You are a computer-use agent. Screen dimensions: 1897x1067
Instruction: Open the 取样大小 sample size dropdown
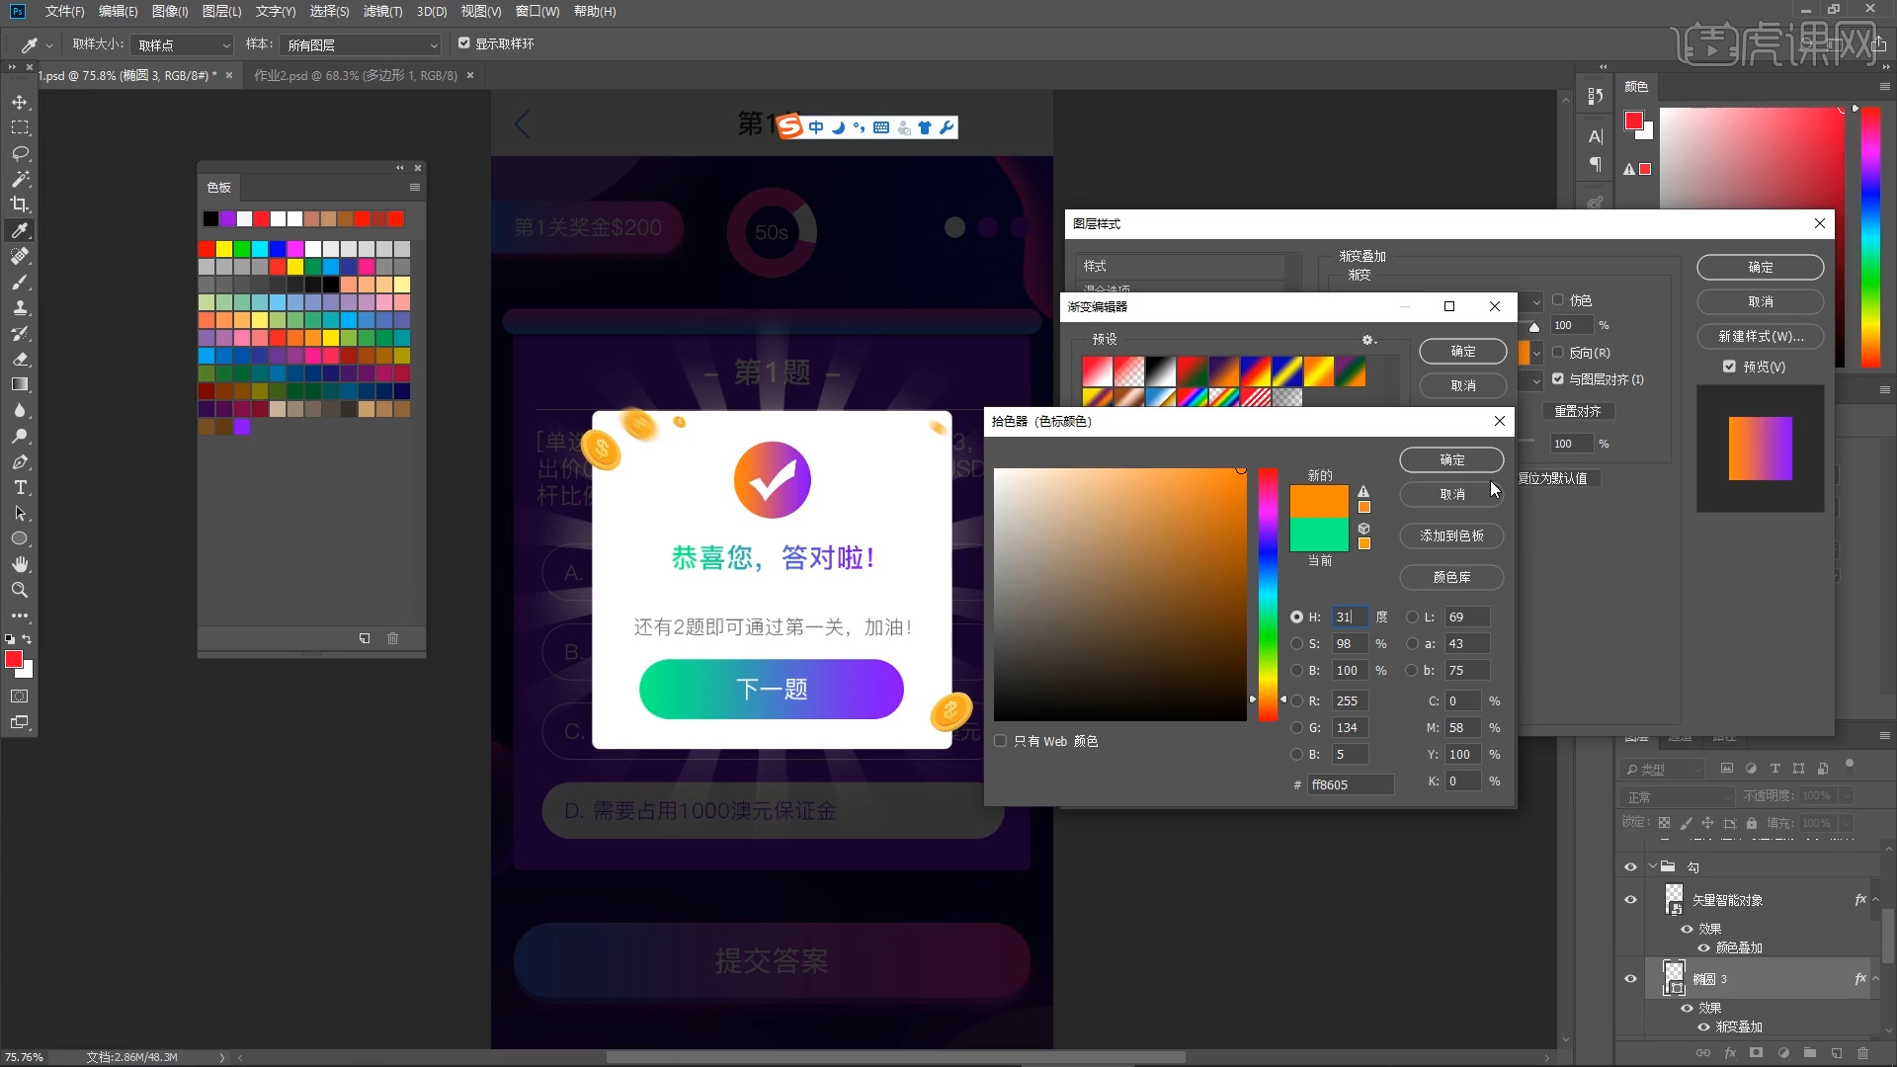pyautogui.click(x=184, y=45)
